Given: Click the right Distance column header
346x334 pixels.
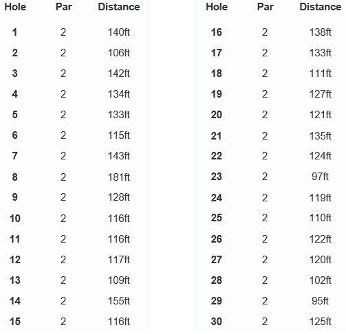Looking at the screenshot, I should 321,7.
